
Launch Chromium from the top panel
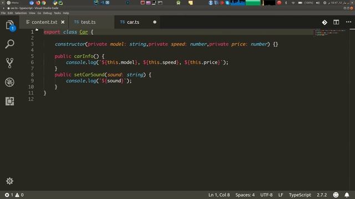click(32, 3)
